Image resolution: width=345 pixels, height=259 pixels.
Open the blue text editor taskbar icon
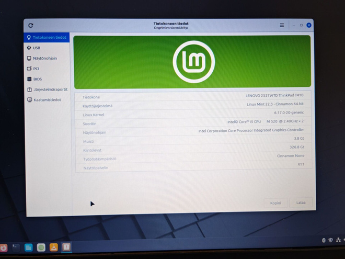coord(29,247)
